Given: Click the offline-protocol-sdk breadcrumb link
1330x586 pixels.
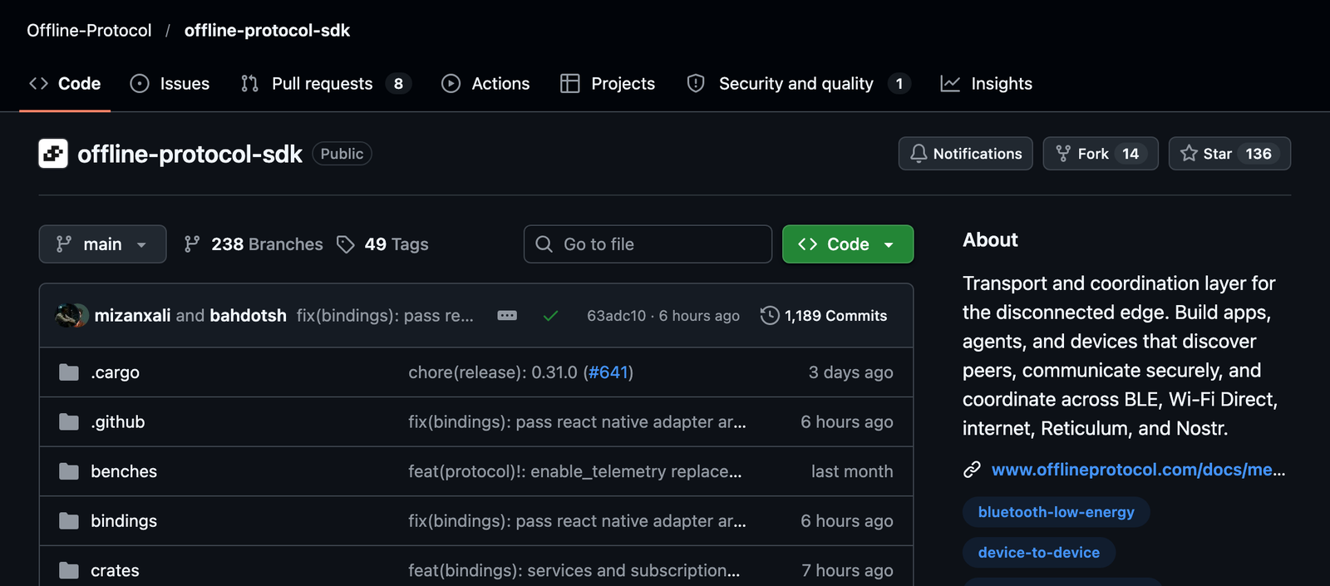Looking at the screenshot, I should (267, 31).
